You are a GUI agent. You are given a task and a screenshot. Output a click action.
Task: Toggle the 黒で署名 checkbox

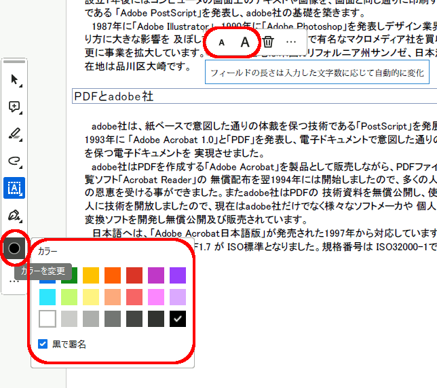point(43,345)
